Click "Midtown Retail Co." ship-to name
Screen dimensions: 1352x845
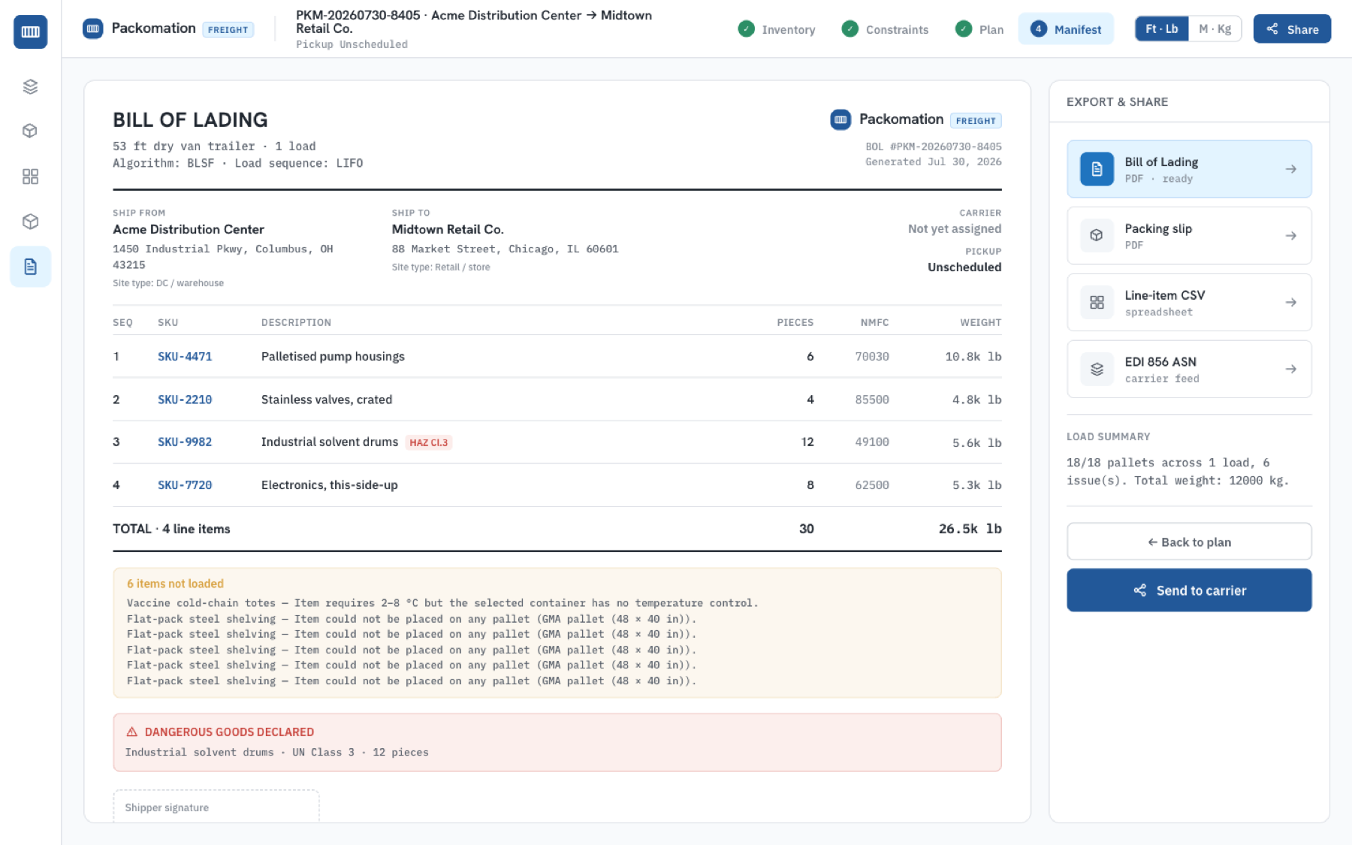[x=448, y=229]
